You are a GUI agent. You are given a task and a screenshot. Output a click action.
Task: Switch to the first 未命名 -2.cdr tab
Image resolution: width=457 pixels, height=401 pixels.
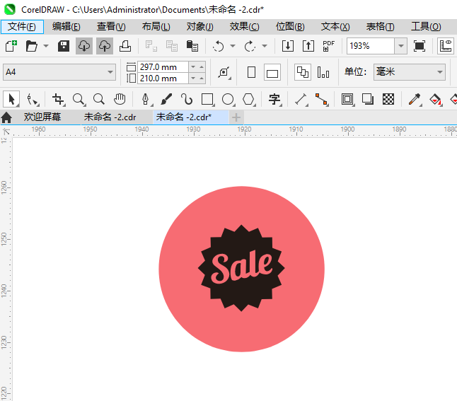(110, 117)
